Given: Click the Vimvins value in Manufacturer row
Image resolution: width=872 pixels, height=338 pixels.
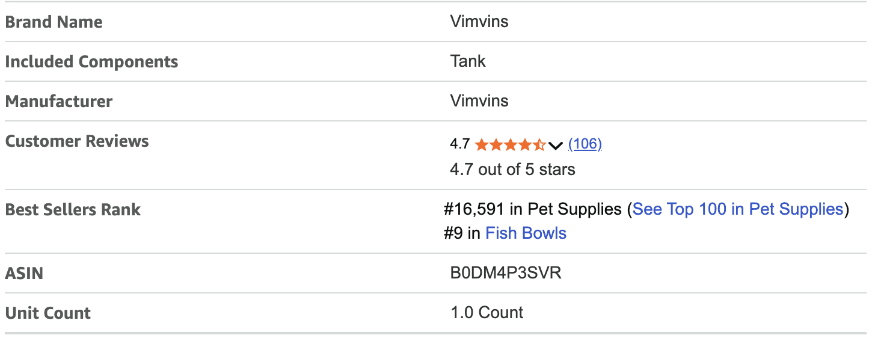Looking at the screenshot, I should (x=479, y=101).
